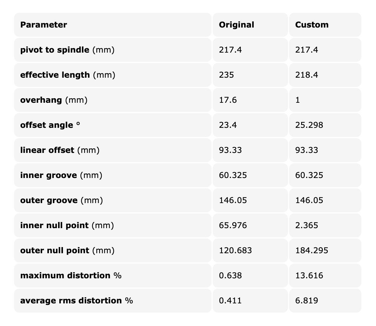Click the offset angle row label
The height and width of the screenshot is (326, 376).
coord(50,125)
